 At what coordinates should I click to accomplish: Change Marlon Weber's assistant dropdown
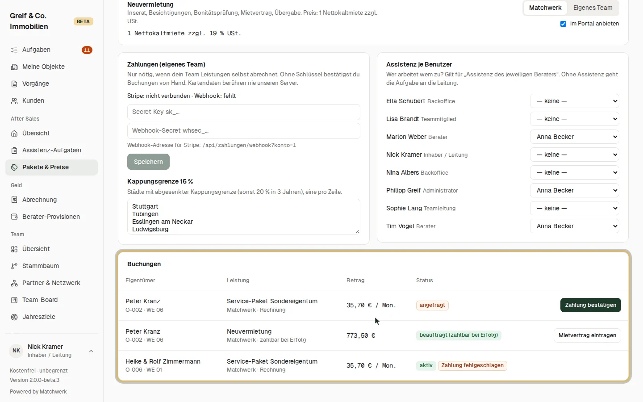coord(575,137)
